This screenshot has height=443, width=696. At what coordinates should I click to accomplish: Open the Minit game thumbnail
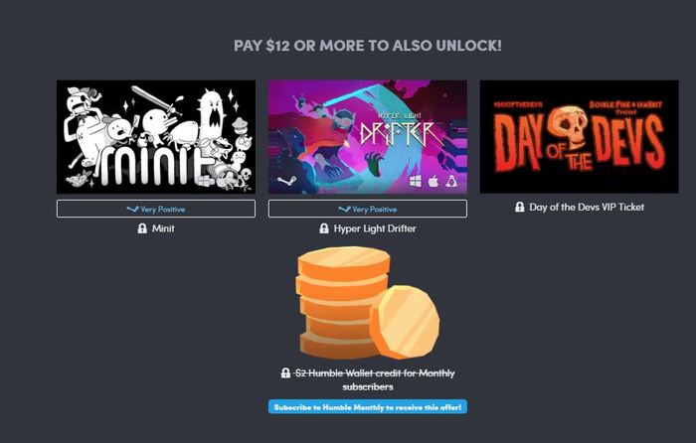point(156,137)
